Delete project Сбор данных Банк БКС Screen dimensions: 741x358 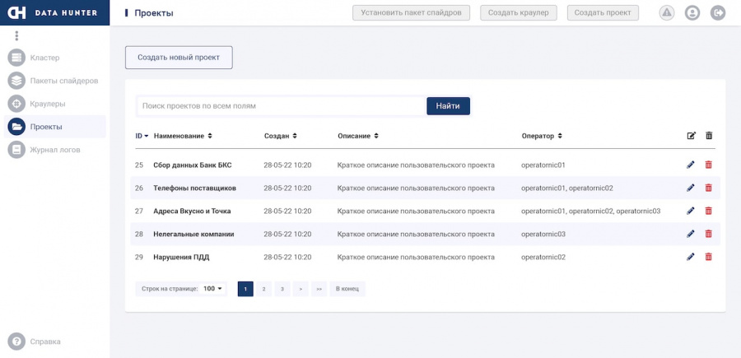708,165
